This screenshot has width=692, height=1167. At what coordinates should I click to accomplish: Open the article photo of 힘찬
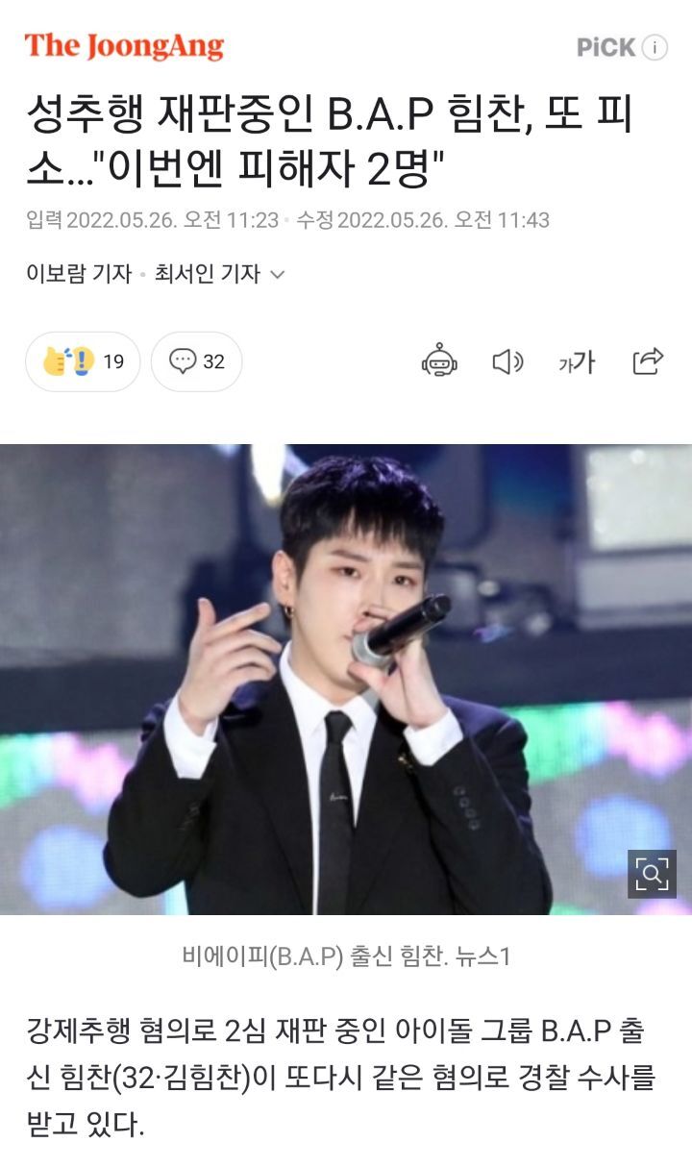(346, 680)
